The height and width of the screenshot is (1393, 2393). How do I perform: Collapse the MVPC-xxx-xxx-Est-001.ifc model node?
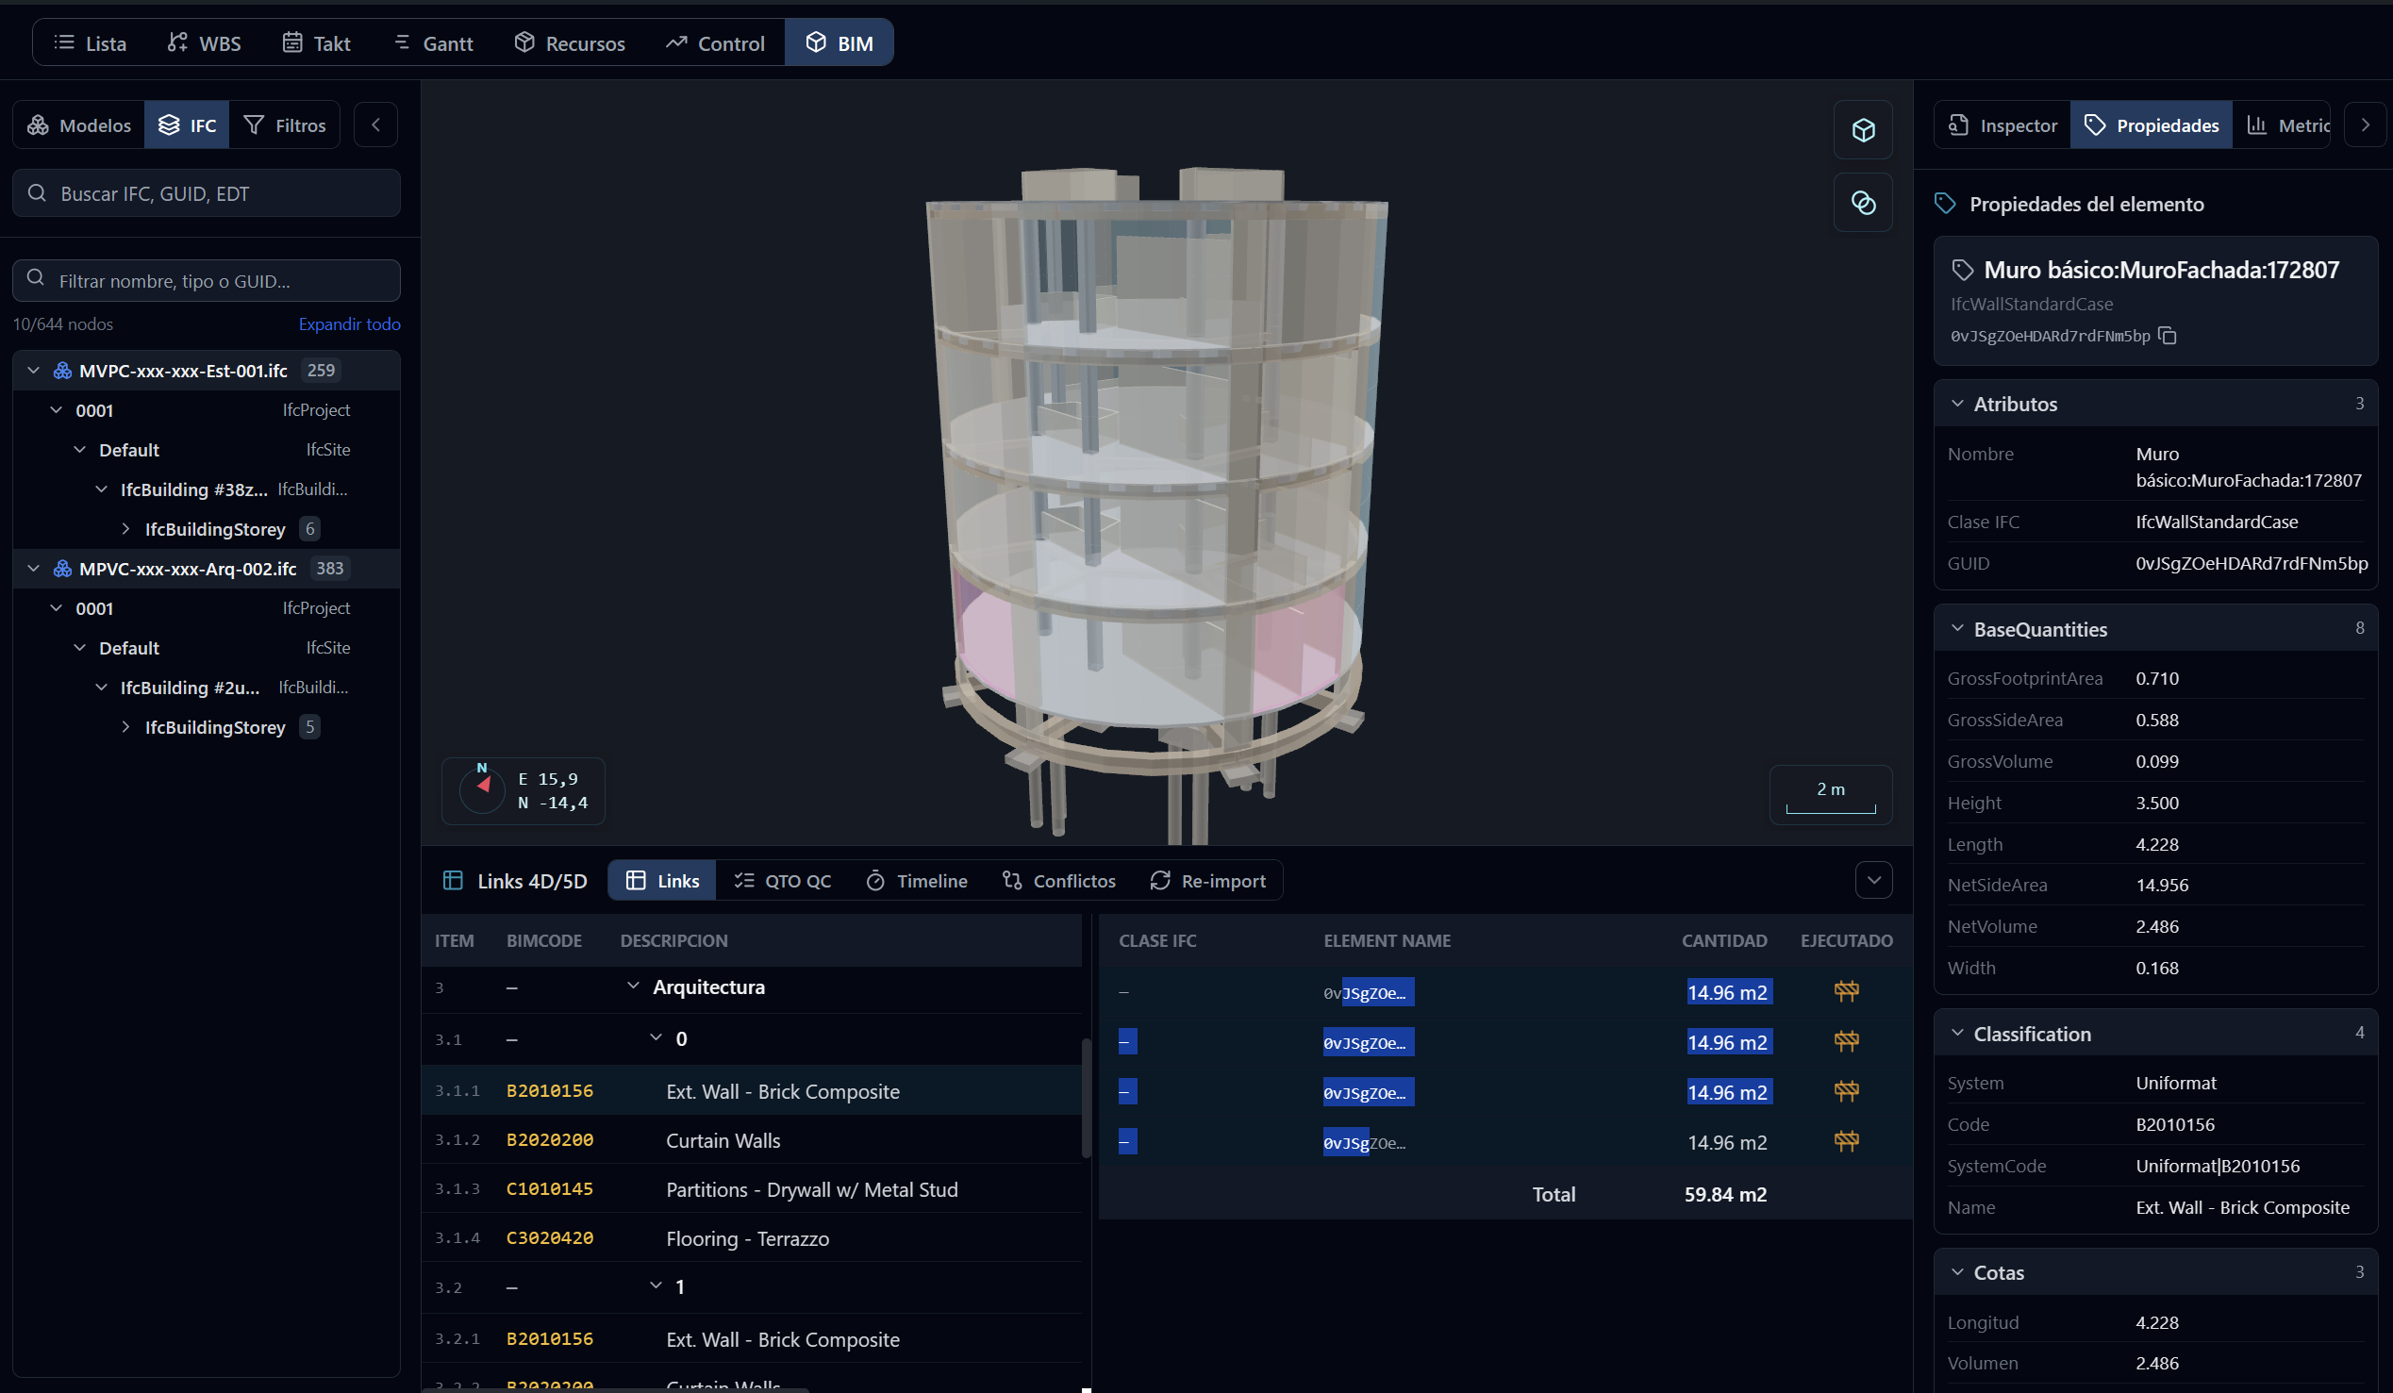(33, 371)
